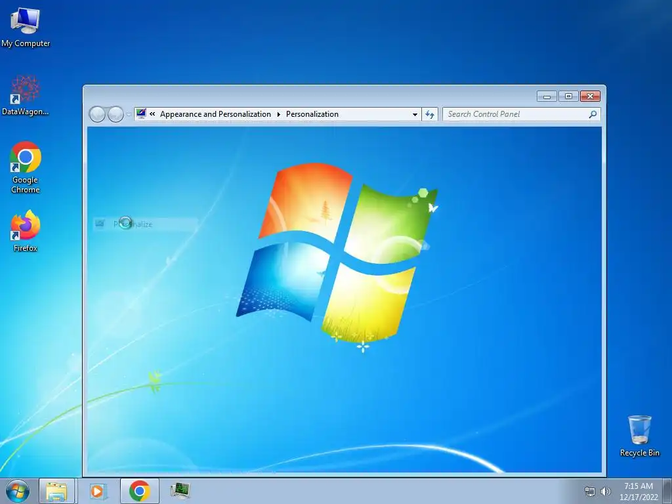Image resolution: width=672 pixels, height=504 pixels.
Task: Open the DataWagon desktop shortcut
Action: click(26, 96)
